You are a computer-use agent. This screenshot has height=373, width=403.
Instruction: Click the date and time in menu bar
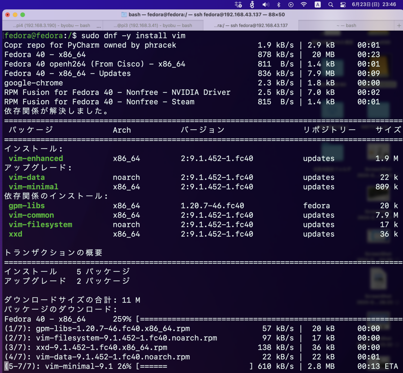[x=373, y=4]
